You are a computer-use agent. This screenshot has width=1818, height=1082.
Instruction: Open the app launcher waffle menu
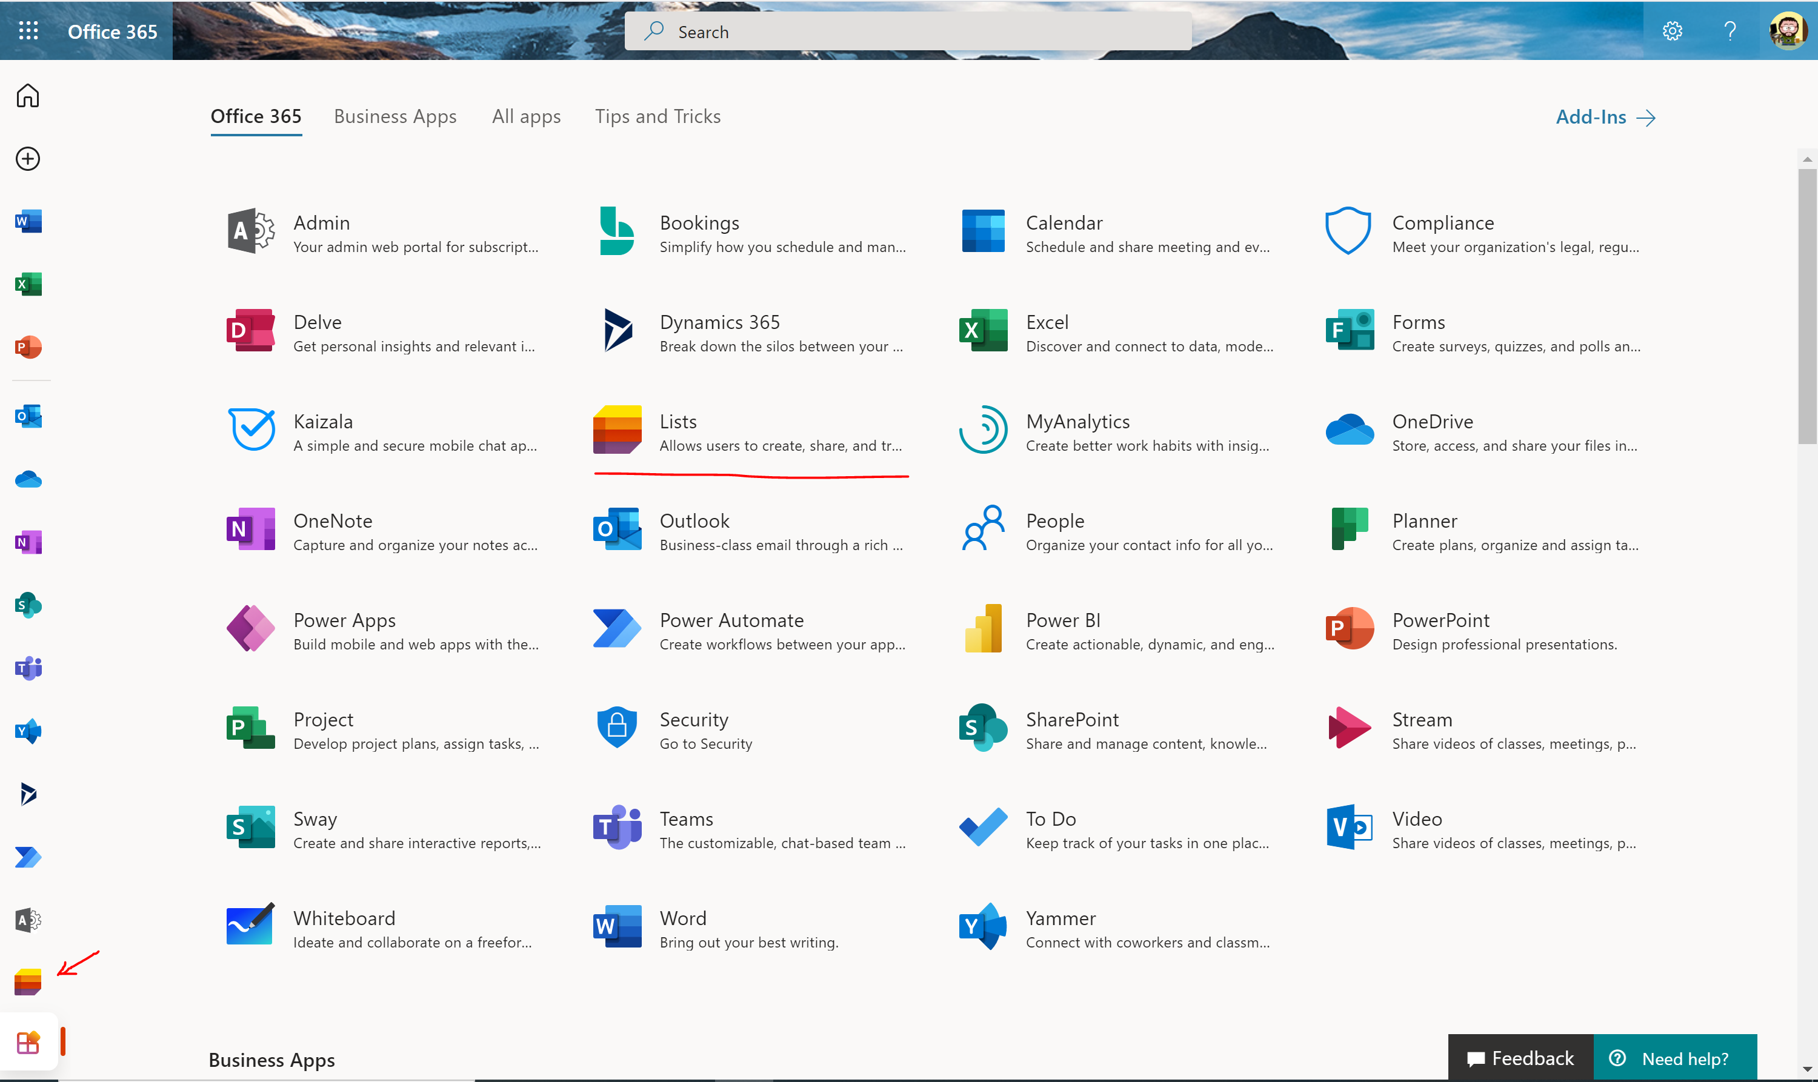point(28,31)
